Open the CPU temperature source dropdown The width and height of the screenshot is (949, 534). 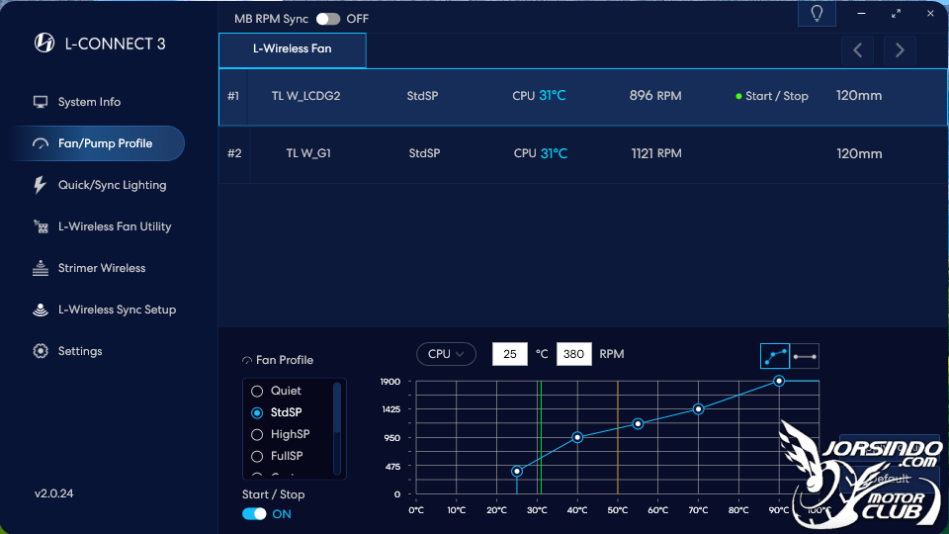[x=446, y=354]
